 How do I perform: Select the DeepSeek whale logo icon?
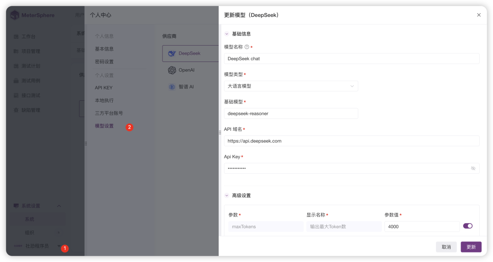click(x=172, y=53)
